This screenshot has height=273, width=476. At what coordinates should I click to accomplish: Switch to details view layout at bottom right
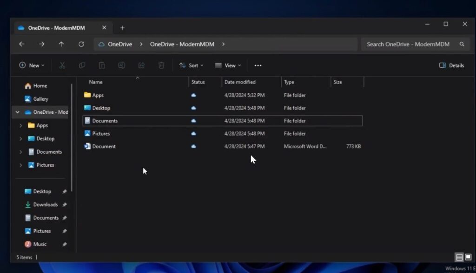tap(459, 257)
